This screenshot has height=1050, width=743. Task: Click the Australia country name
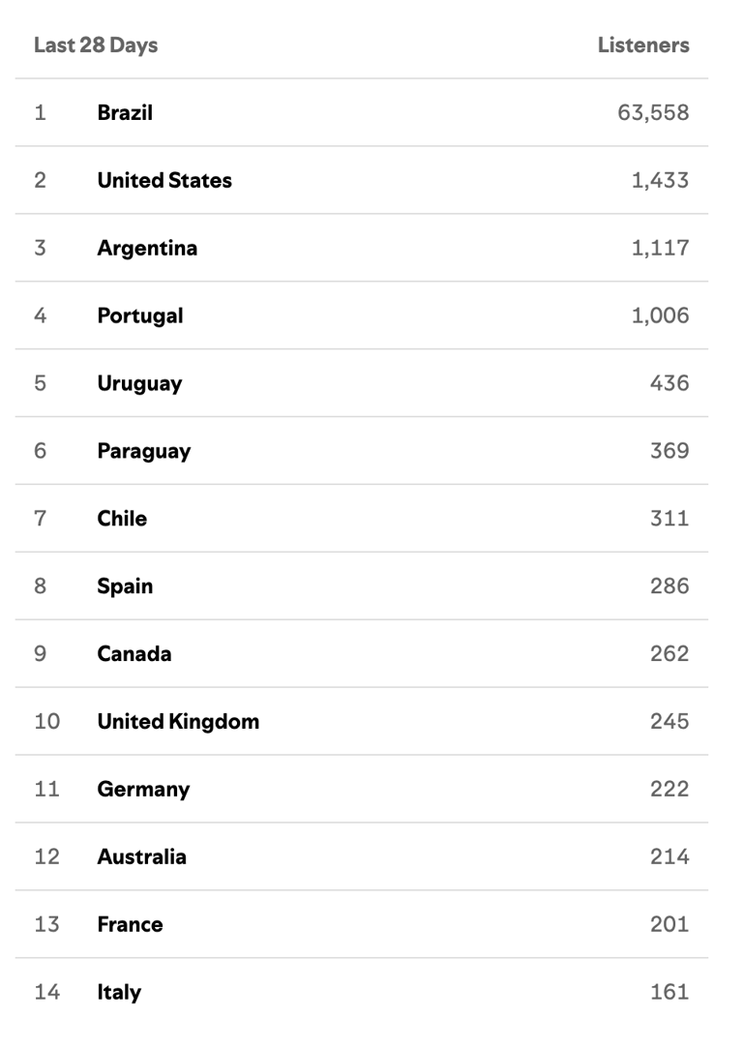point(142,857)
